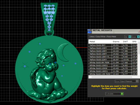The width and height of the screenshot is (140, 105).
Task: Click the metal table horizontal scrollbar
Action: (x=112, y=77)
